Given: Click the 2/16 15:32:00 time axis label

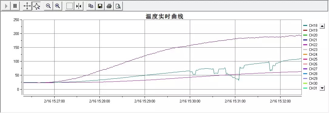Looking at the screenshot, I should pyautogui.click(x=280, y=101).
